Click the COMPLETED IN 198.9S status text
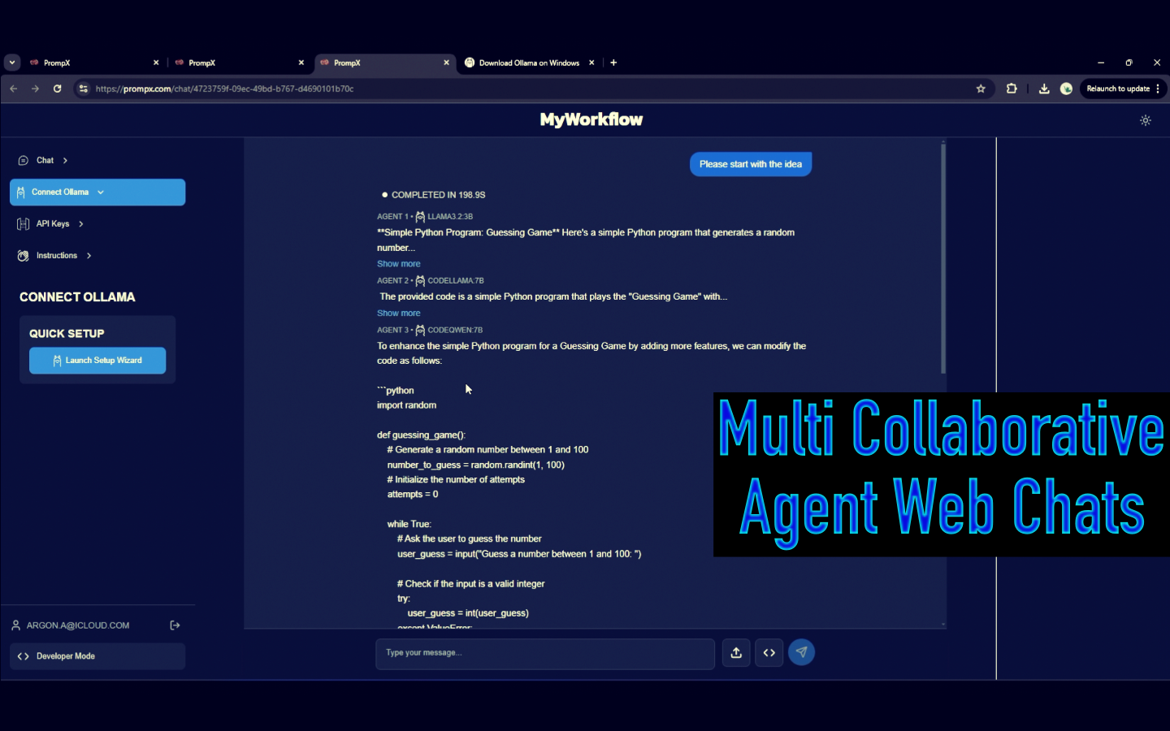Screen dimensions: 1170x731 click(x=438, y=196)
